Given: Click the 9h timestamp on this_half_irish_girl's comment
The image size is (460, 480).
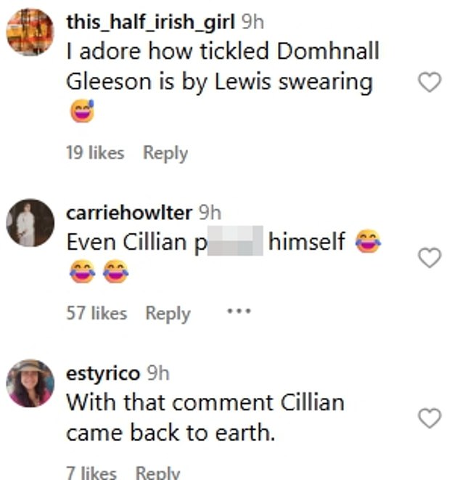Looking at the screenshot, I should (x=252, y=22).
